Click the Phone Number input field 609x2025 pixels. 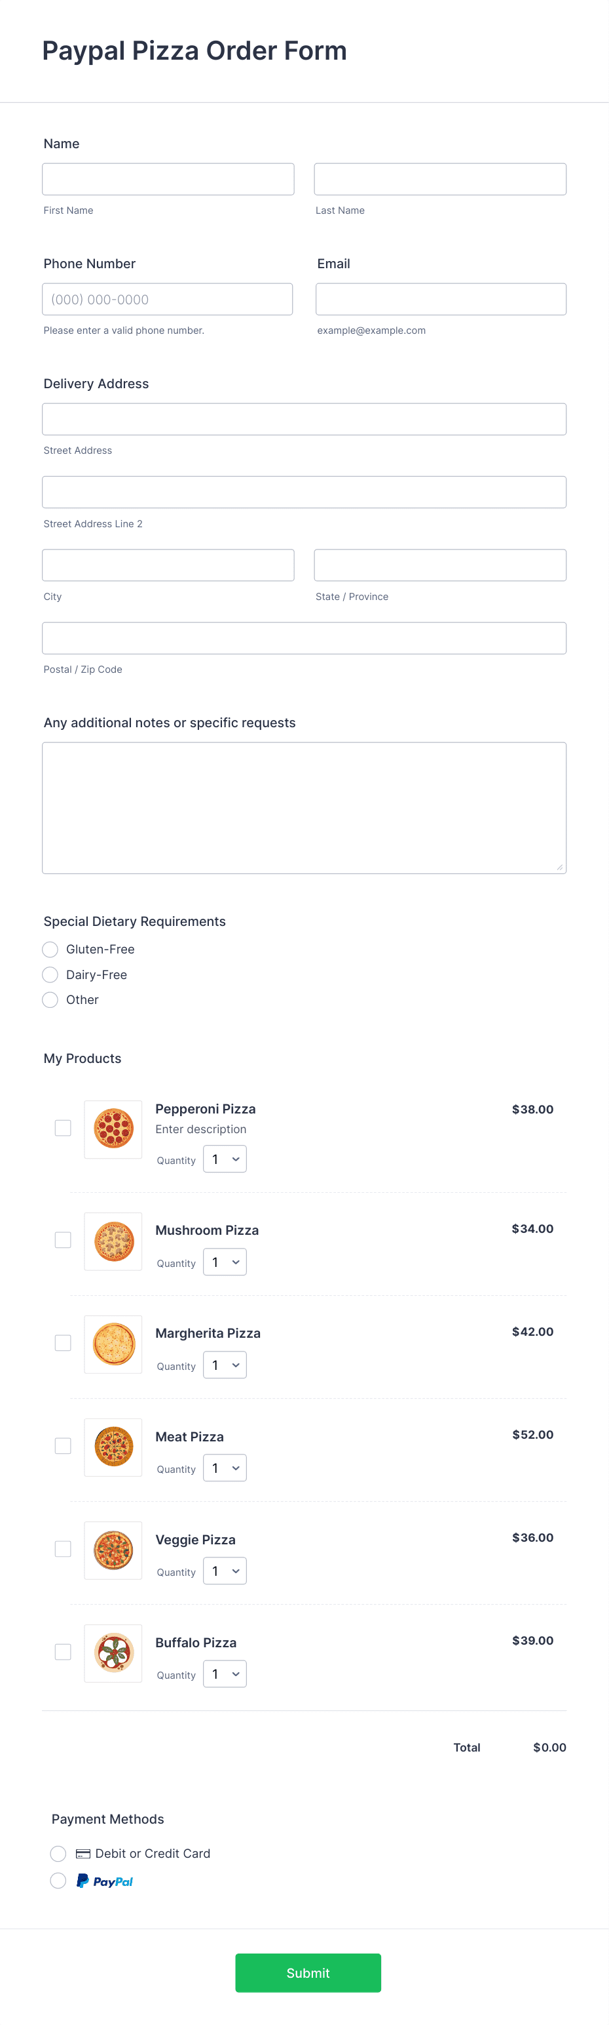[x=167, y=300]
